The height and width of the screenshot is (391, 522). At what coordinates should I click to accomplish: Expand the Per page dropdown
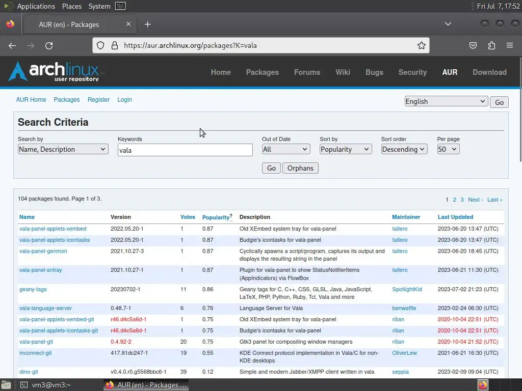point(448,149)
